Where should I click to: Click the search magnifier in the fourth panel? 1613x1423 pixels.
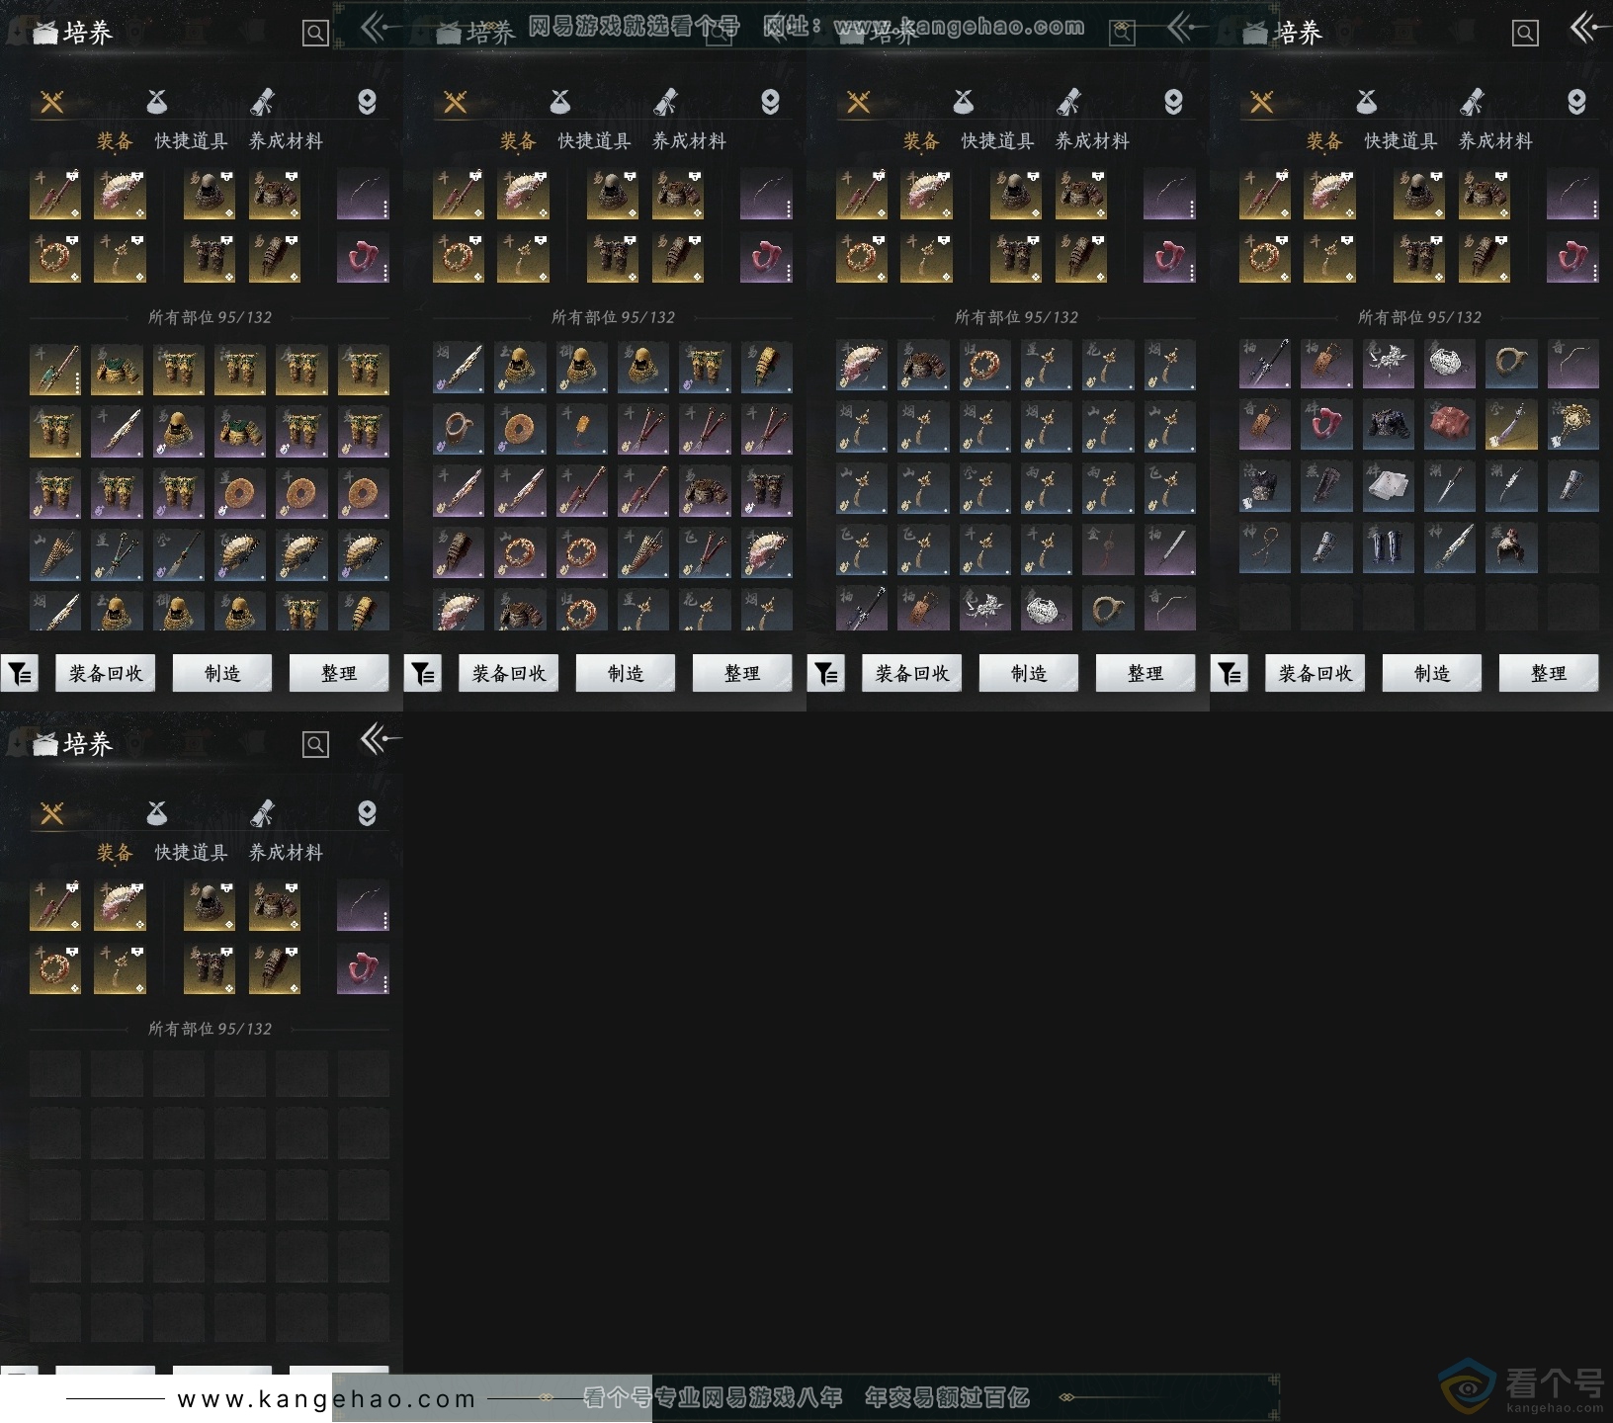pyautogui.click(x=1525, y=34)
